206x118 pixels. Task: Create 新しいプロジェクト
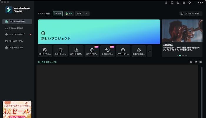[x=99, y=32]
